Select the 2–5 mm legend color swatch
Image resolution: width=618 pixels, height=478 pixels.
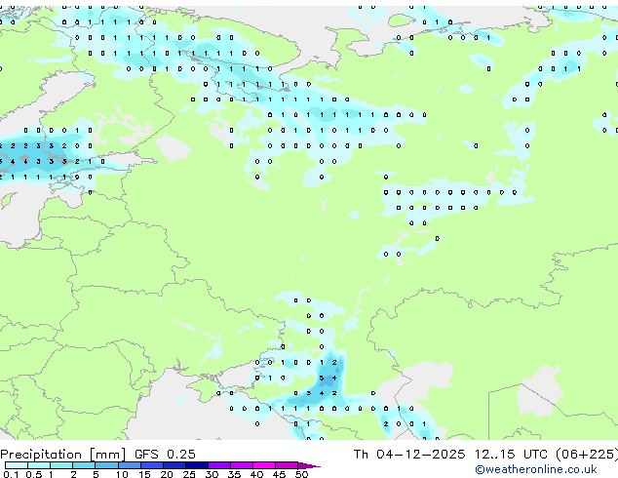[84, 465]
